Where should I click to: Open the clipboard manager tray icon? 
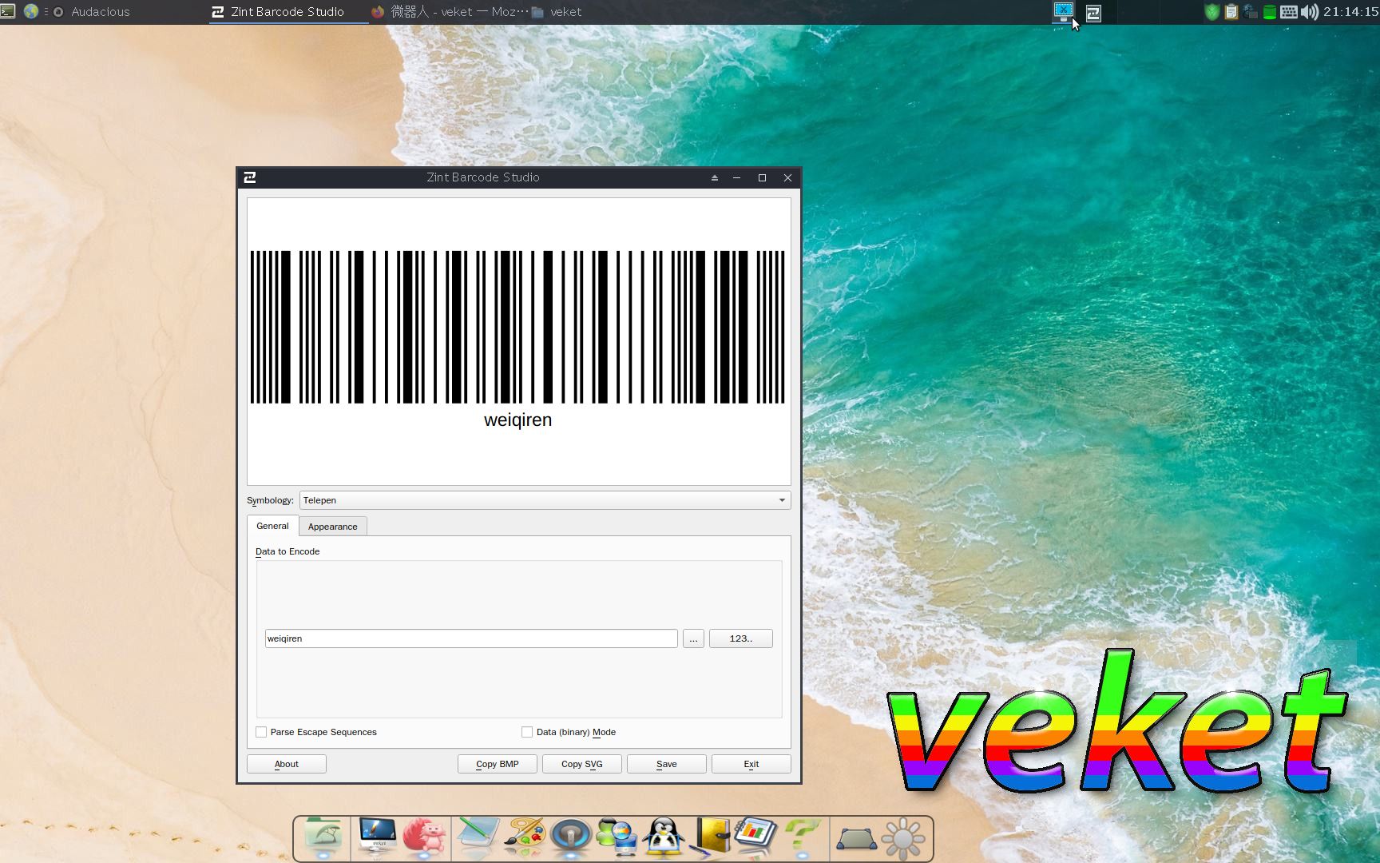1231,12
